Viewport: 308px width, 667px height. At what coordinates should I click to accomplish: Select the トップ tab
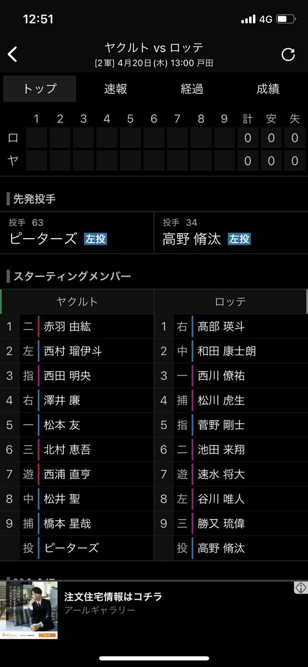(39, 89)
